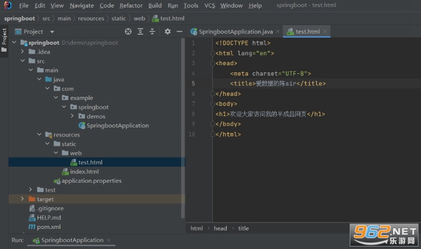Open the VCS menu
The height and width of the screenshot is (249, 421).
(x=210, y=6)
